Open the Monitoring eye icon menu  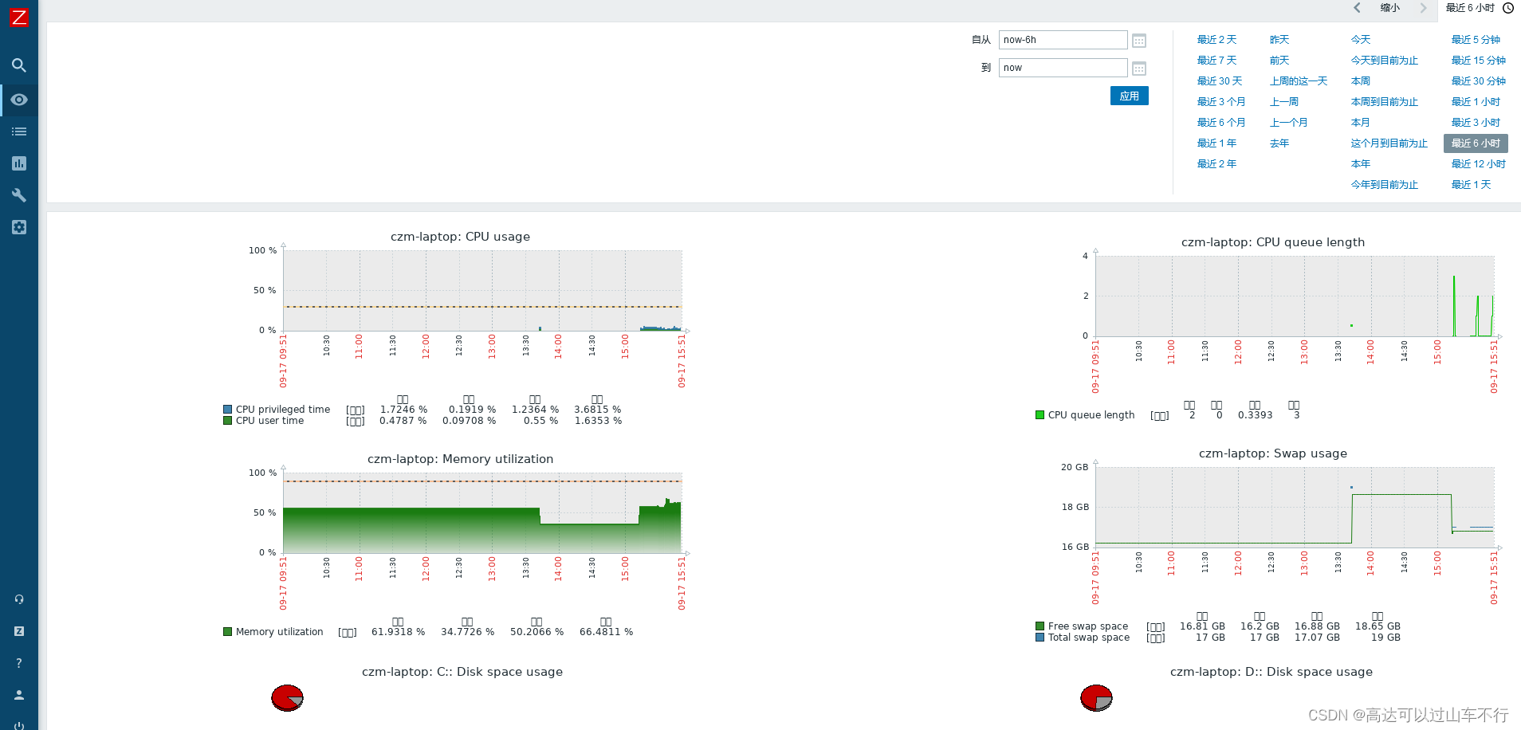(18, 100)
